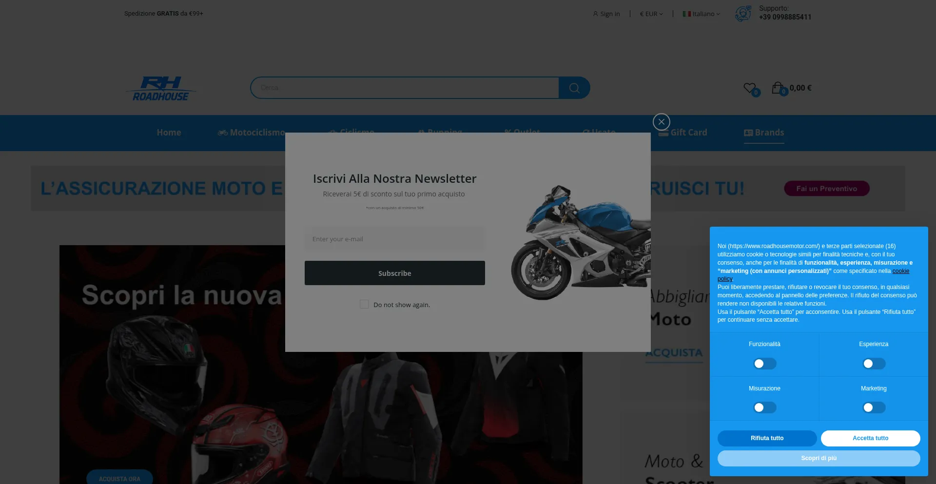
Task: Click the Accetta tutto button
Action: coord(870,438)
